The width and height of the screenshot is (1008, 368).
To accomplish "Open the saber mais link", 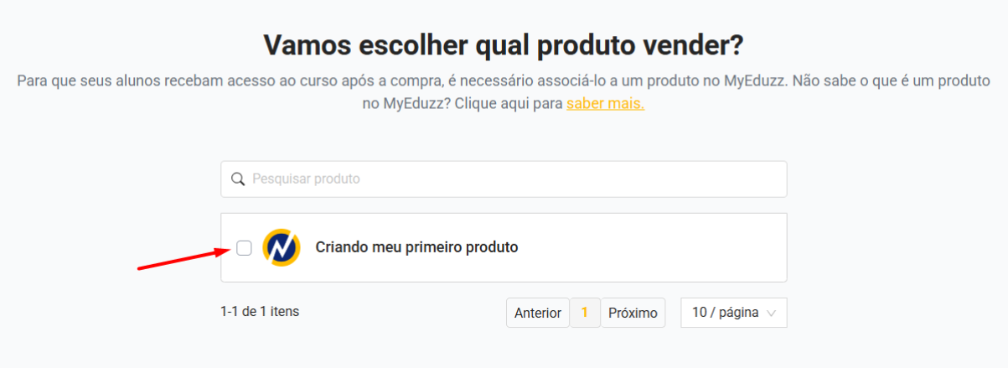I will pyautogui.click(x=605, y=104).
